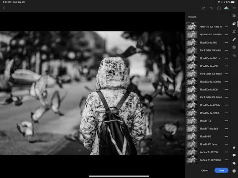Open three-dot menu for Ilford Delta 100
This screenshot has width=238, height=178.
226,43
